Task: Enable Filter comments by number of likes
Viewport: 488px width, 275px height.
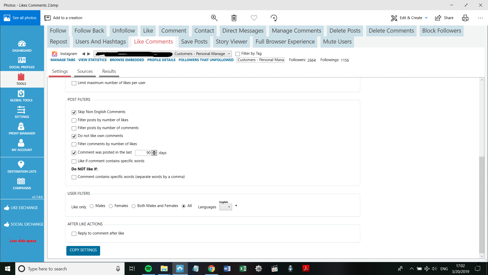Action: point(74,144)
